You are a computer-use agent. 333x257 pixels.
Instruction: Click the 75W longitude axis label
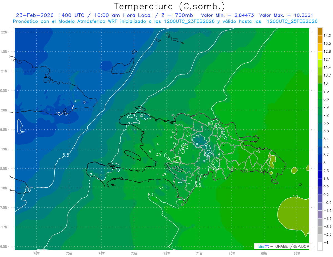[x=69, y=253]
